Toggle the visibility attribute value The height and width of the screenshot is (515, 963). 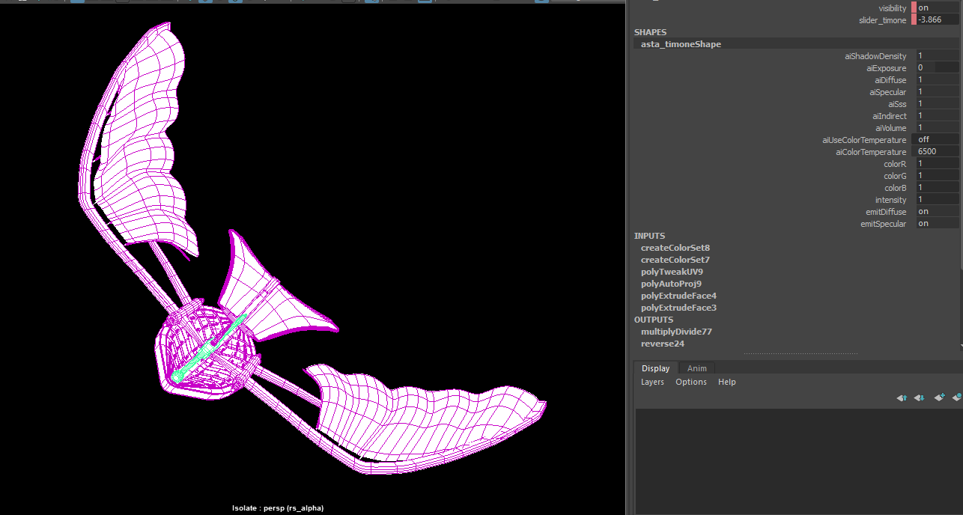936,8
